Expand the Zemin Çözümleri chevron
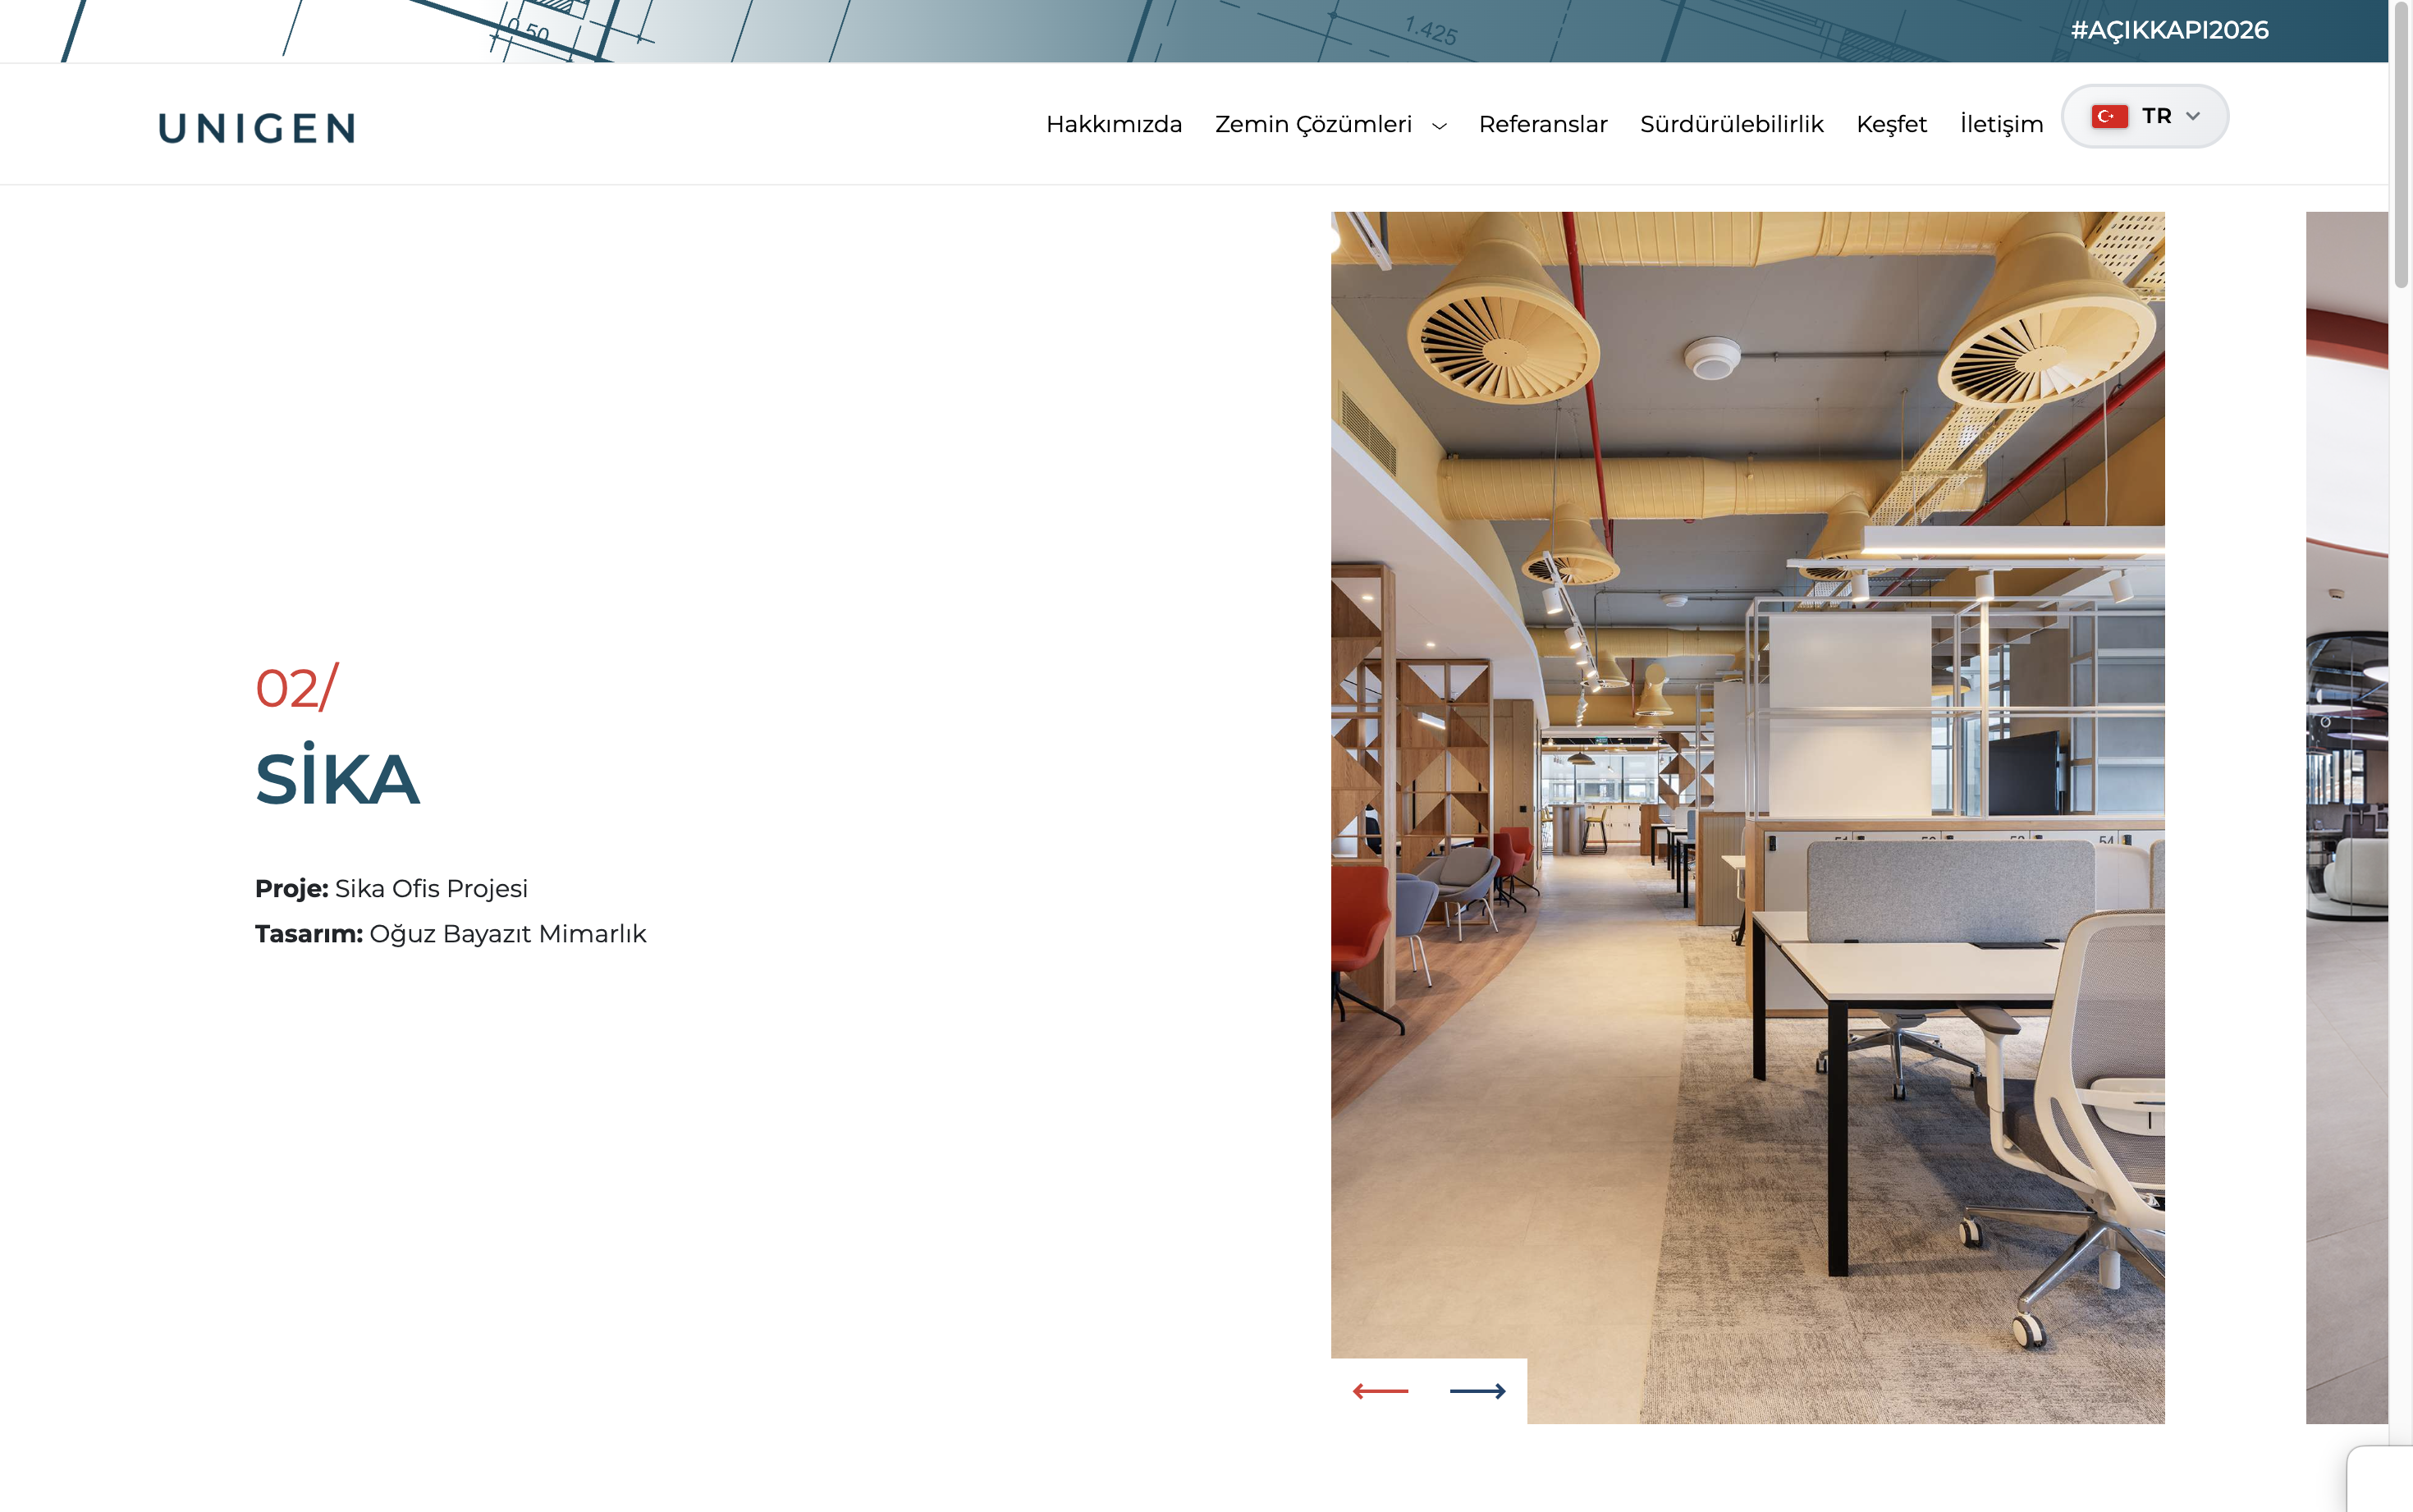The width and height of the screenshot is (2413, 1512). (x=1440, y=126)
